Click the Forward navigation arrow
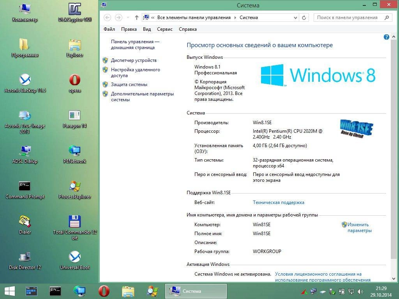The height and width of the screenshot is (299, 399). [118, 18]
